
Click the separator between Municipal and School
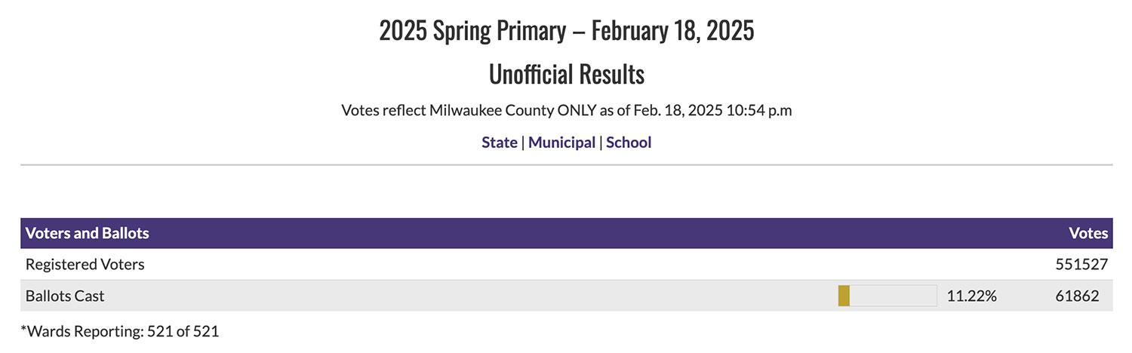tap(601, 143)
